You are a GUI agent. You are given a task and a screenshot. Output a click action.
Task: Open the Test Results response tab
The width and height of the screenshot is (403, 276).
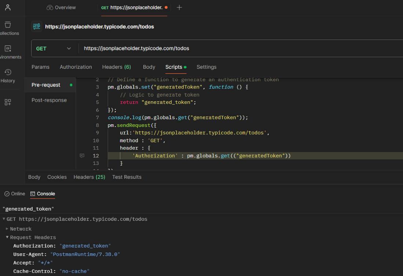click(127, 177)
